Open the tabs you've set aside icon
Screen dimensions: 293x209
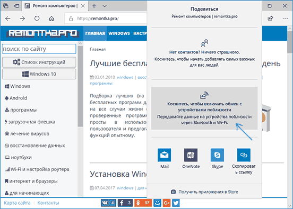point(6,6)
